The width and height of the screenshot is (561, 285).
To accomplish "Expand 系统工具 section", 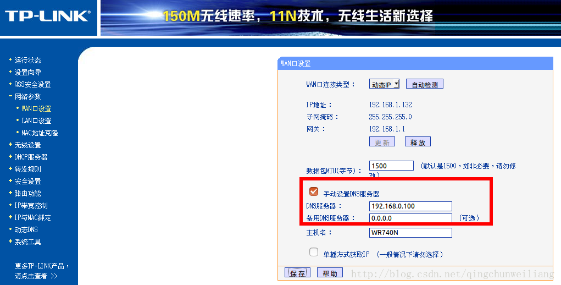I will 27,242.
